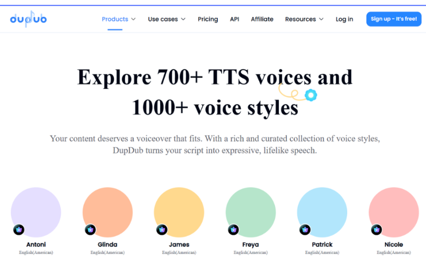The width and height of the screenshot is (426, 262).
Task: Click the blue gear decoration near headline
Action: 310,95
